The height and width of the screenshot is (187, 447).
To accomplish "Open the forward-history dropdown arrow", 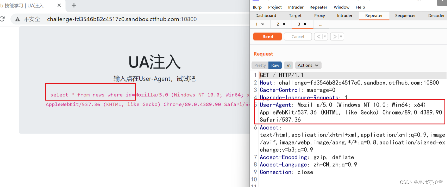I will (x=341, y=37).
